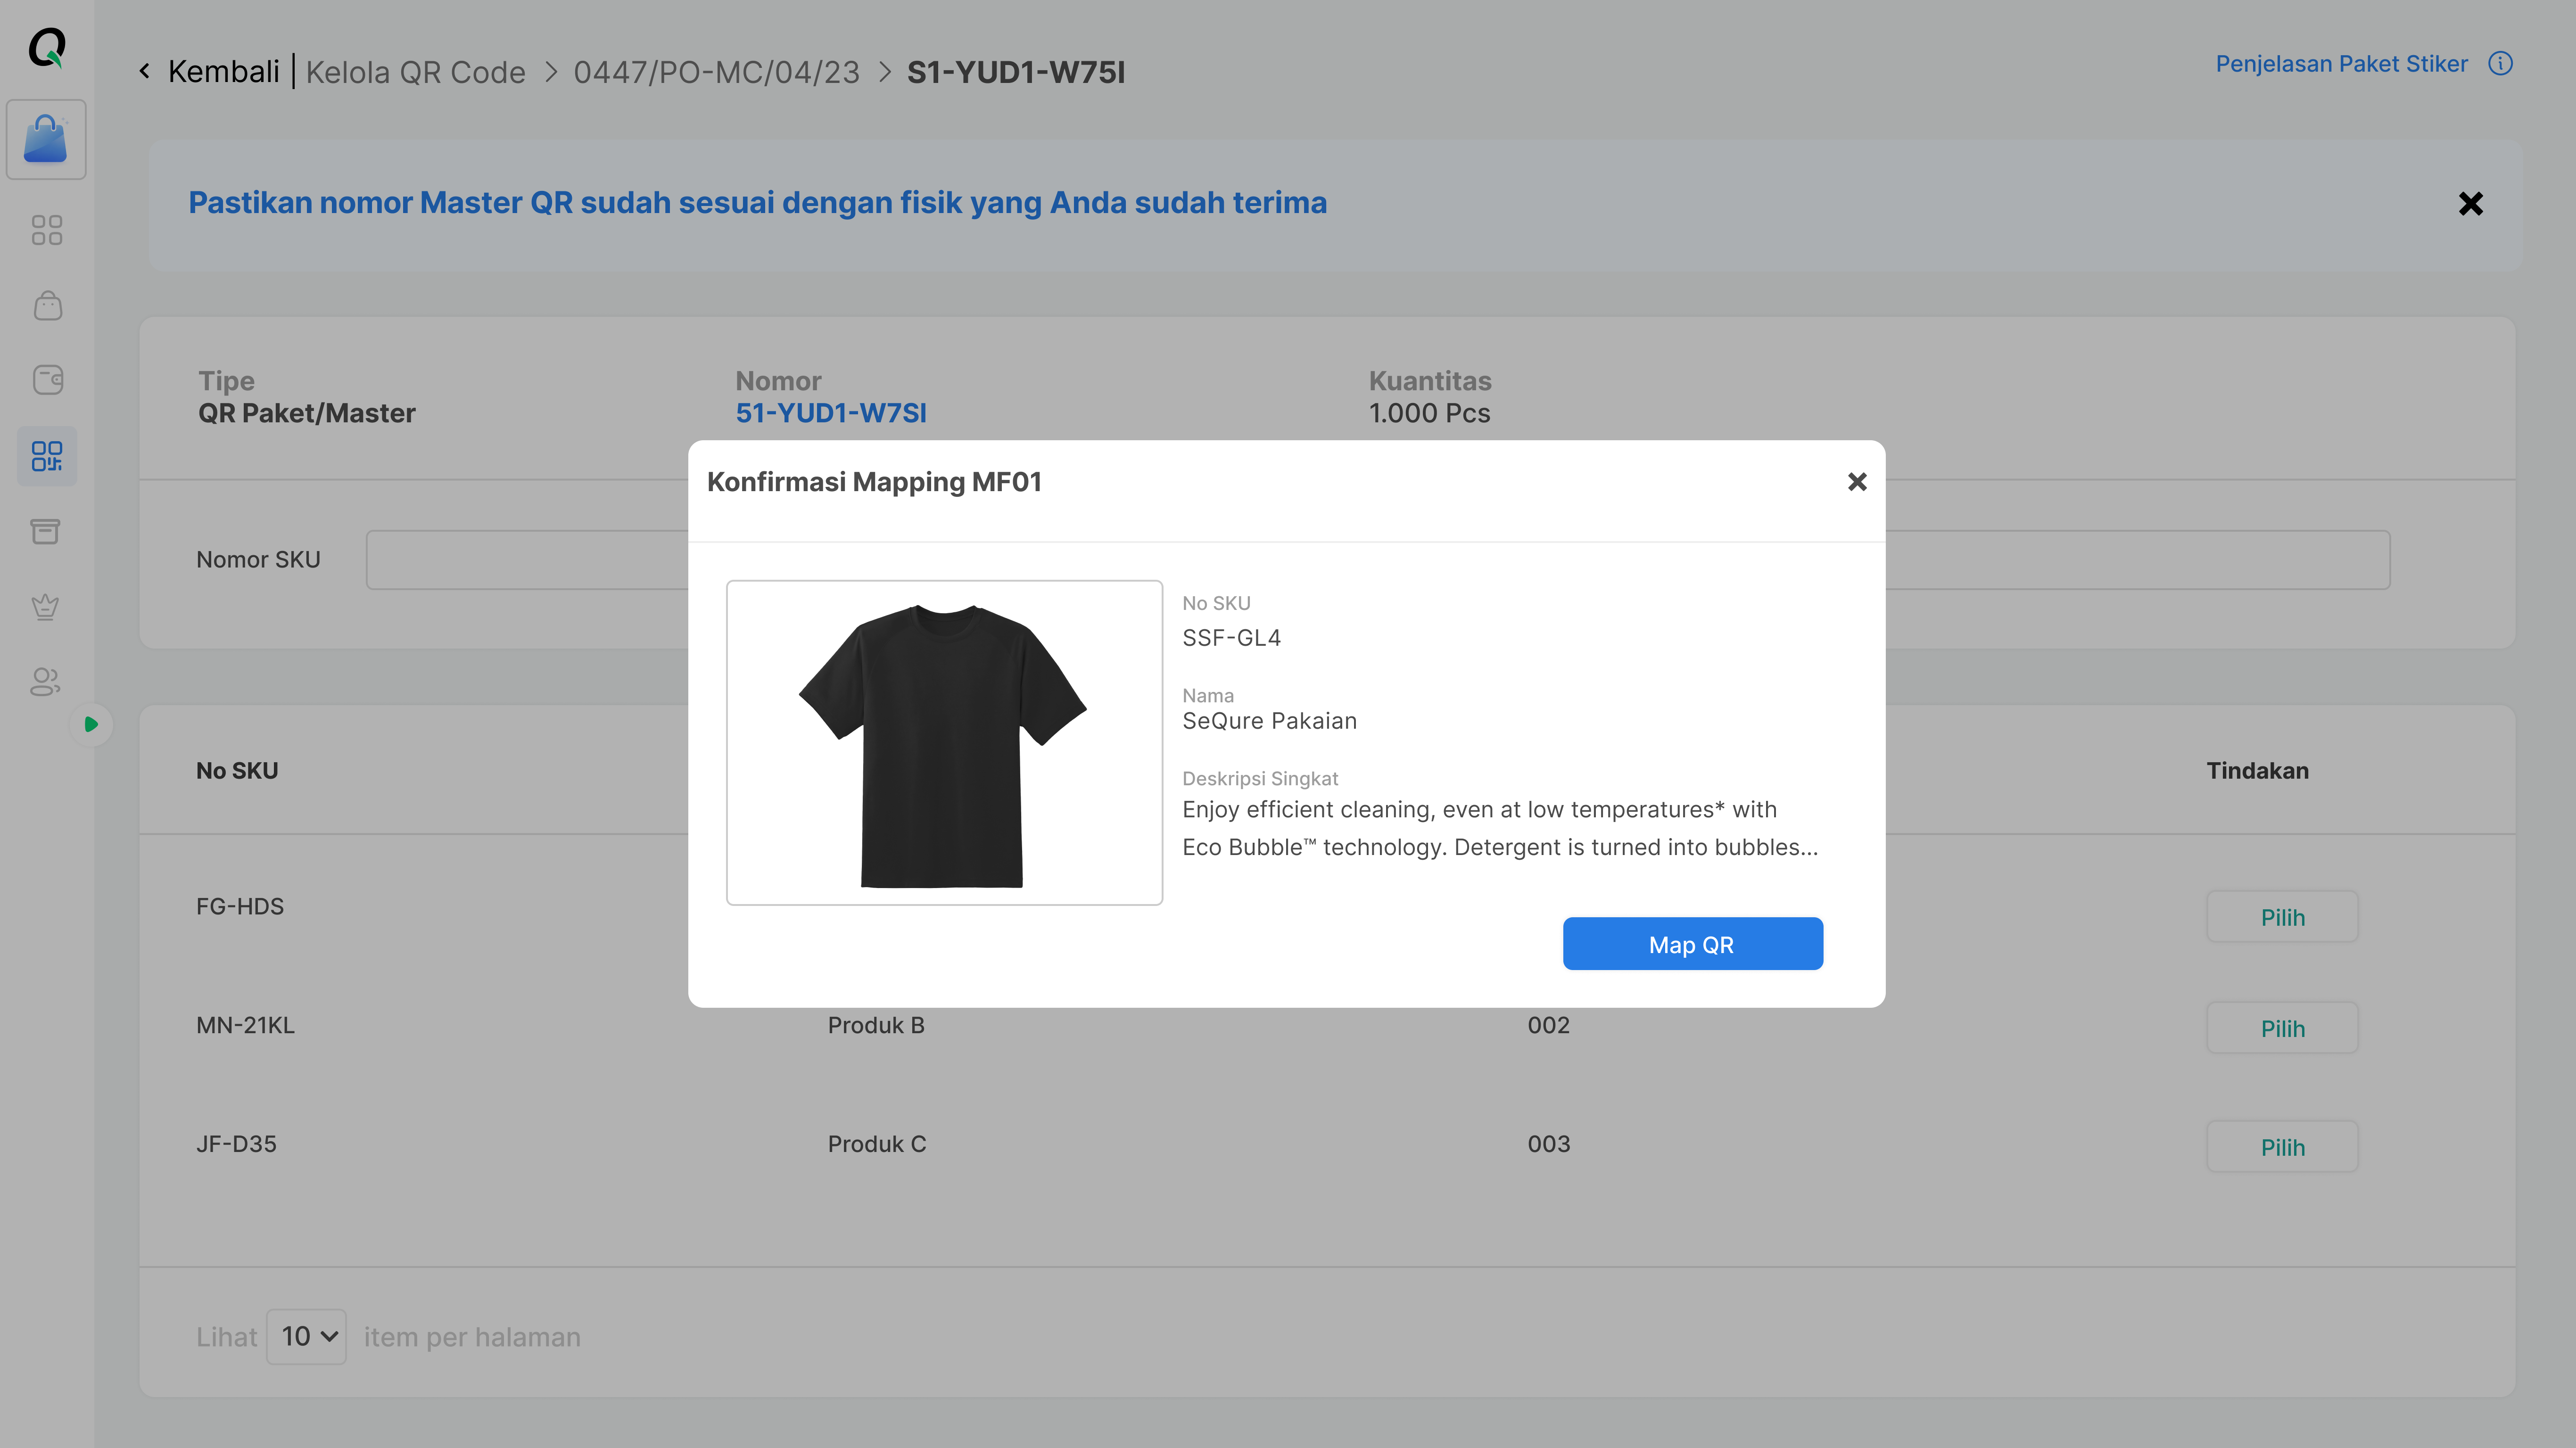Click Nomor link 51-YUD1-W7SI
2576x1448 pixels.
(831, 413)
